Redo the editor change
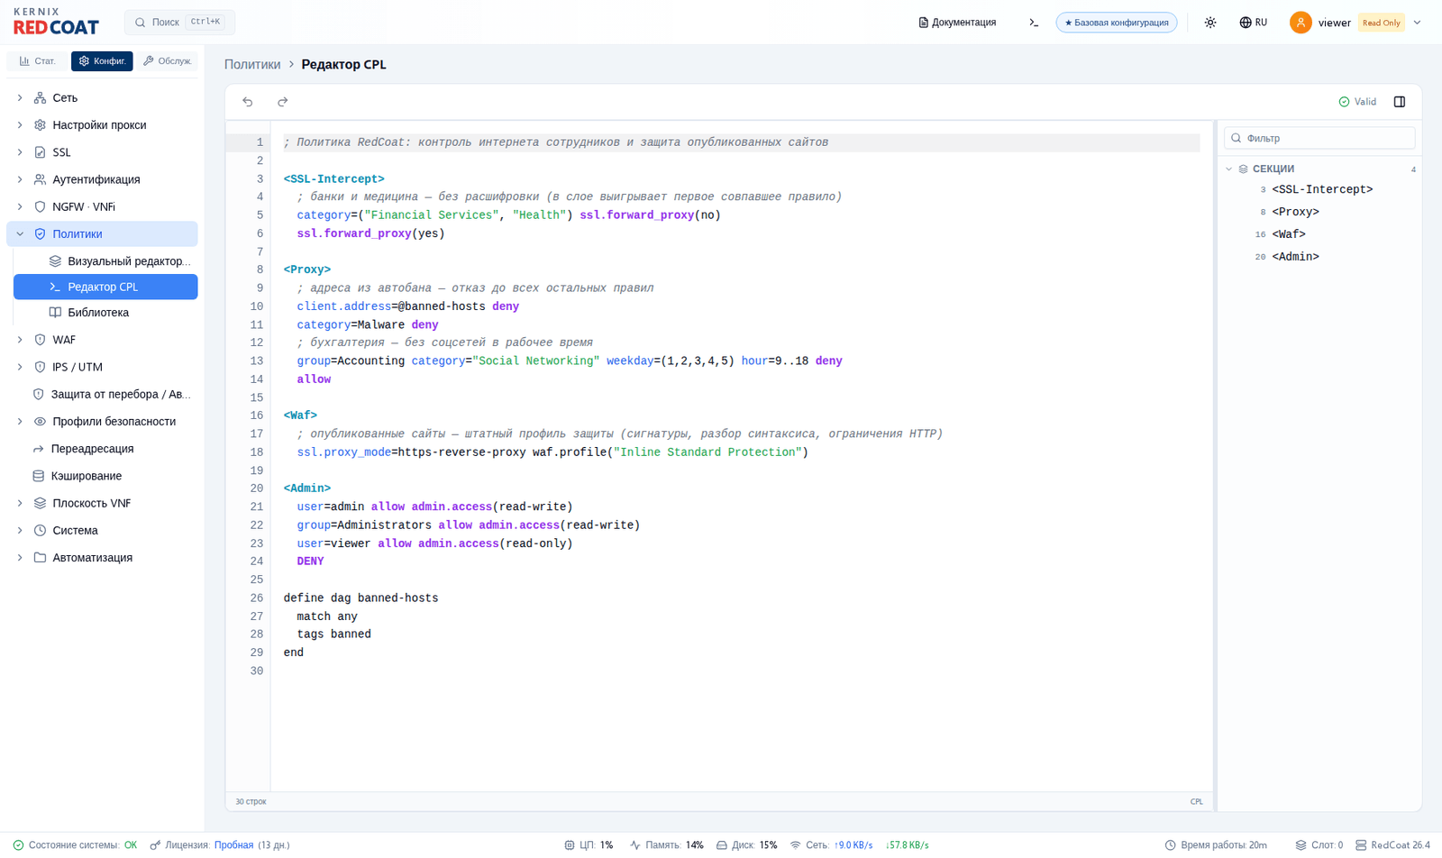 (x=282, y=102)
